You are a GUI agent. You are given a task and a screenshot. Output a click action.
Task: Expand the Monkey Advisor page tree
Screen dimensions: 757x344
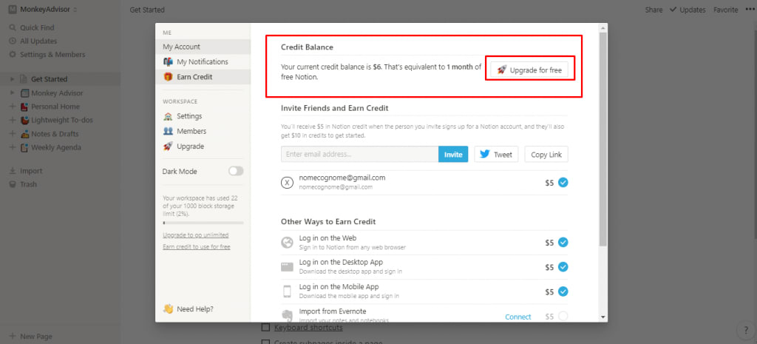point(12,93)
